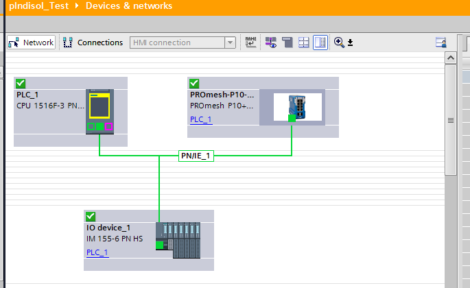470x288 pixels.
Task: Toggle the split view layout icon
Action: coord(320,43)
